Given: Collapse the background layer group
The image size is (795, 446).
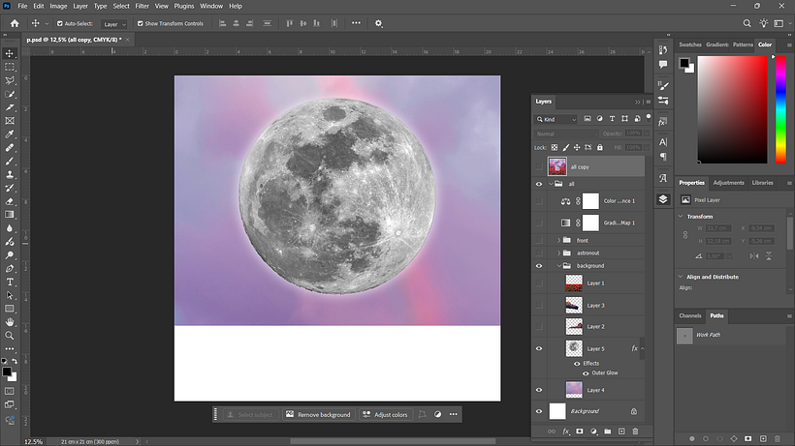Looking at the screenshot, I should (559, 265).
